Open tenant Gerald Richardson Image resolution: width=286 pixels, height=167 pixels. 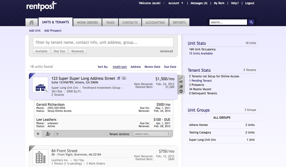click(50, 105)
